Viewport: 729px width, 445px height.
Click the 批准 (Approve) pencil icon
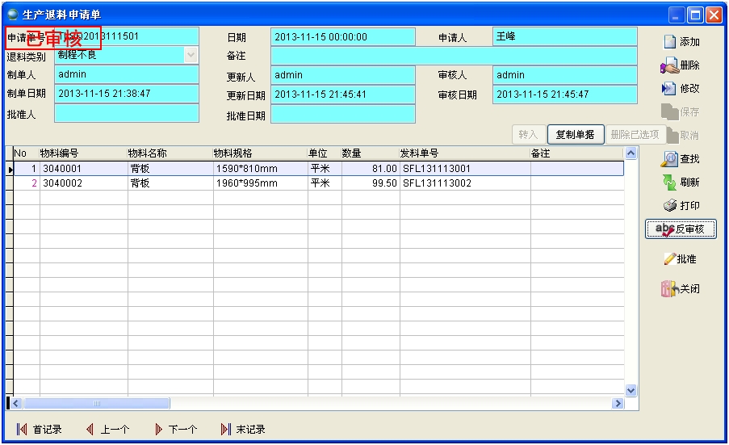(x=670, y=259)
